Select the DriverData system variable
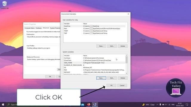191x107 pixels. (x=94, y=60)
